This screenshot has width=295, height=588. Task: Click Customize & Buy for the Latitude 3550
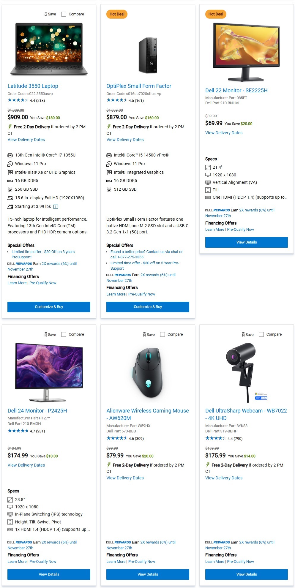(x=48, y=307)
